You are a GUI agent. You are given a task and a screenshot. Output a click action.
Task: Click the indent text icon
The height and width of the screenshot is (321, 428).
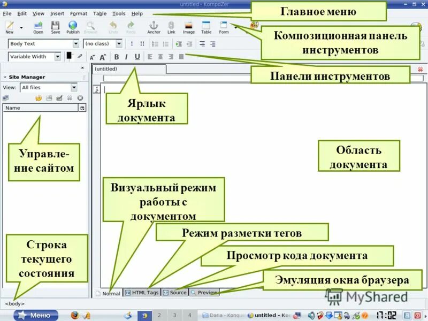pyautogui.click(x=179, y=44)
